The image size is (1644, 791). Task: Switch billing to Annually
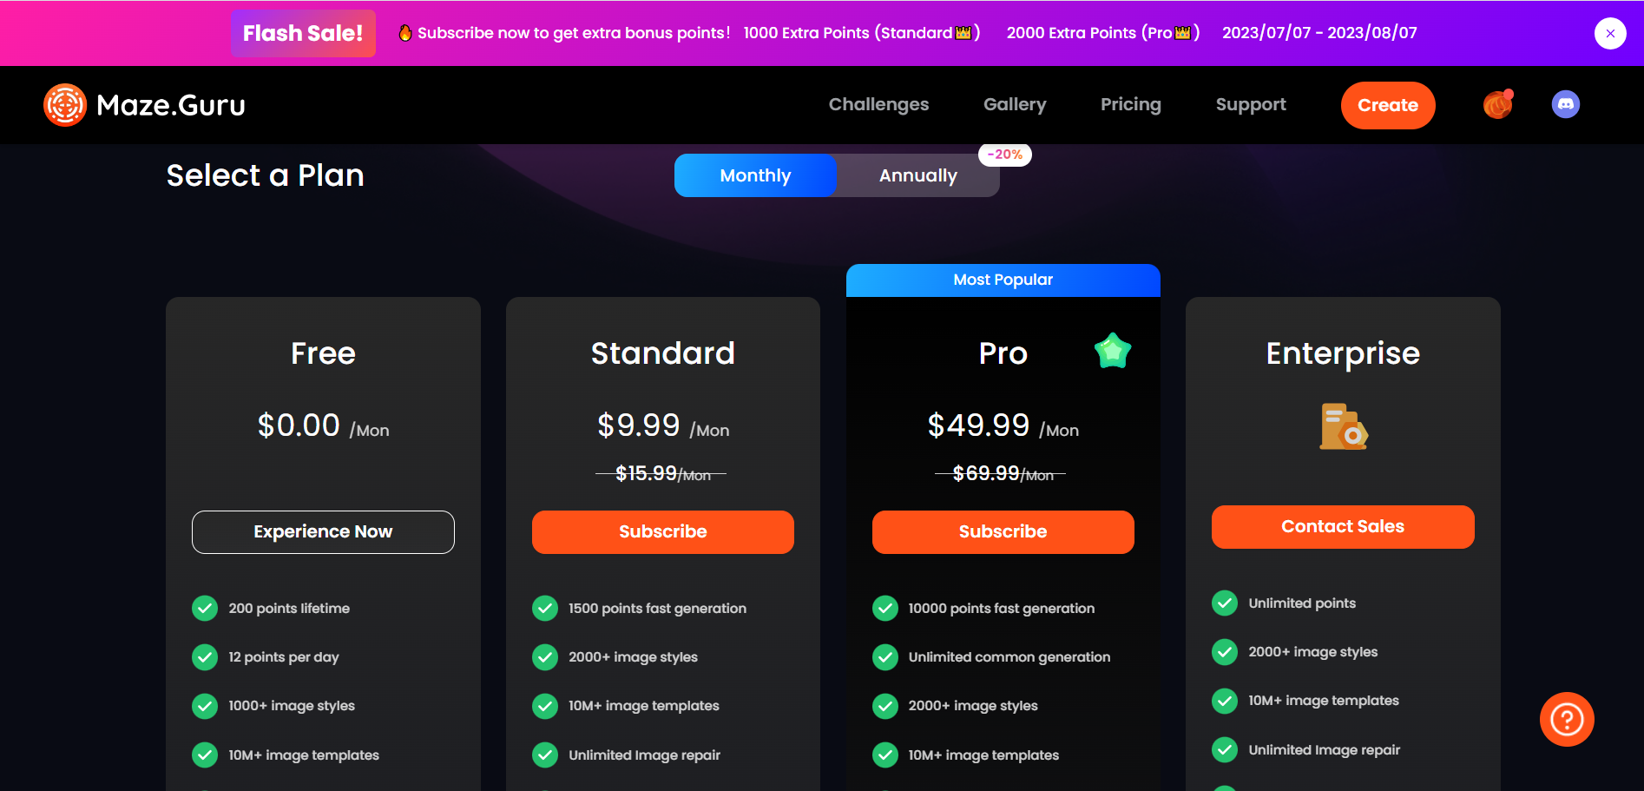pyautogui.click(x=917, y=175)
